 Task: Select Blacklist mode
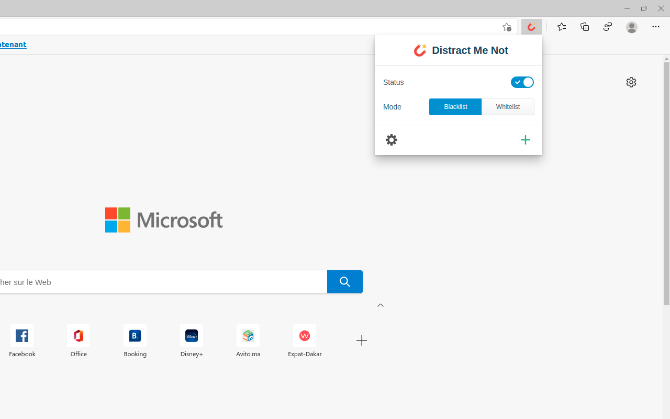(x=455, y=107)
